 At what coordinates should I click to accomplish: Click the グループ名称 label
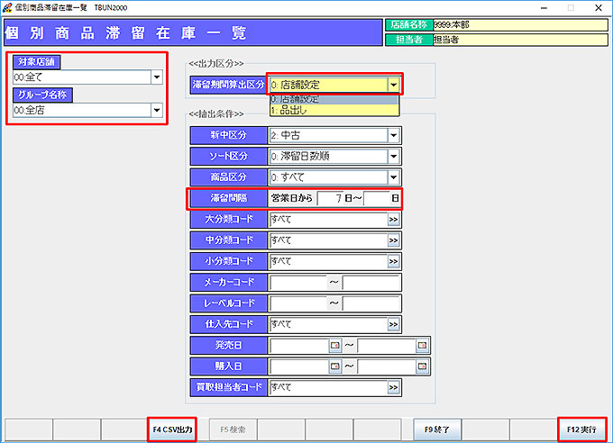click(x=42, y=95)
